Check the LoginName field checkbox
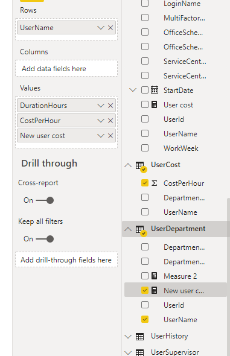The image size is (230, 356). coord(145,4)
